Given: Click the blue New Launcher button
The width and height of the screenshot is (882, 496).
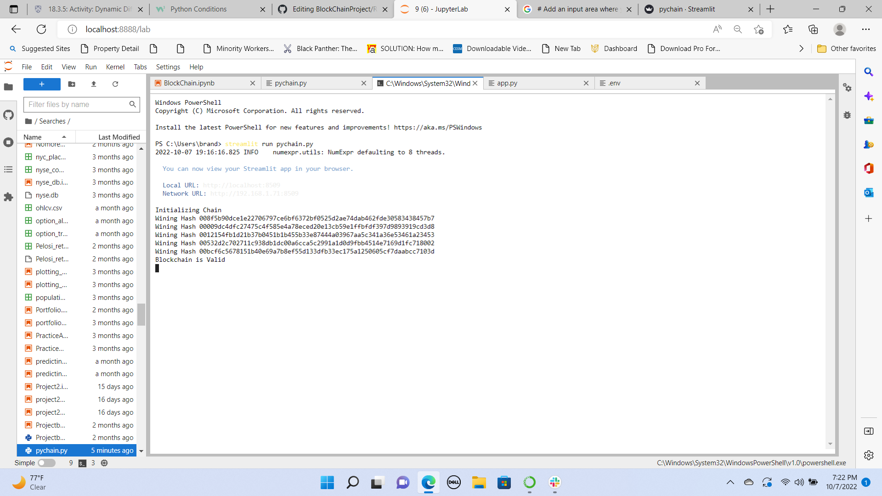Looking at the screenshot, I should tap(42, 84).
